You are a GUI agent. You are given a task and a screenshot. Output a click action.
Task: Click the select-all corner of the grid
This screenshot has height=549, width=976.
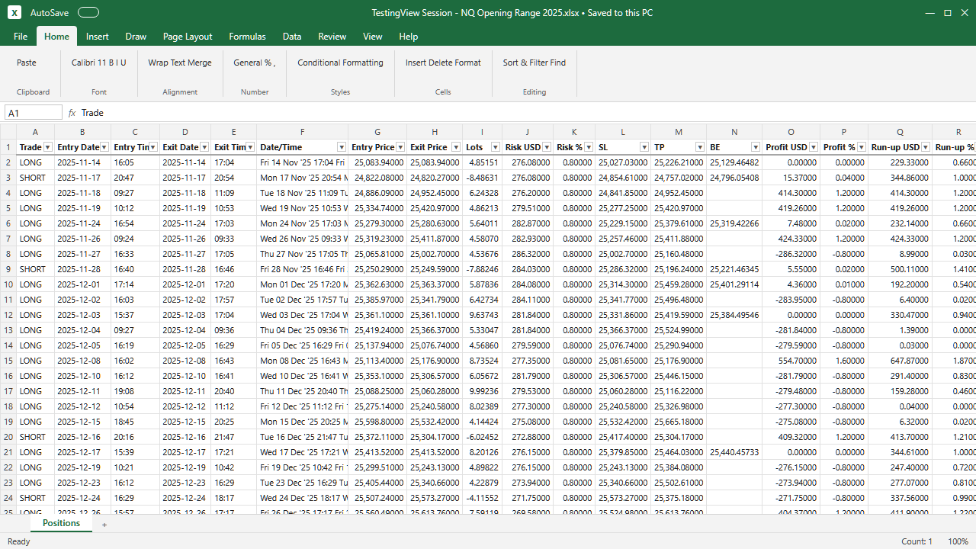point(8,132)
